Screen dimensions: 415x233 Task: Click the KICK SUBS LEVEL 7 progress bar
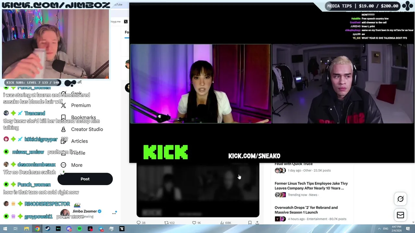point(33,83)
